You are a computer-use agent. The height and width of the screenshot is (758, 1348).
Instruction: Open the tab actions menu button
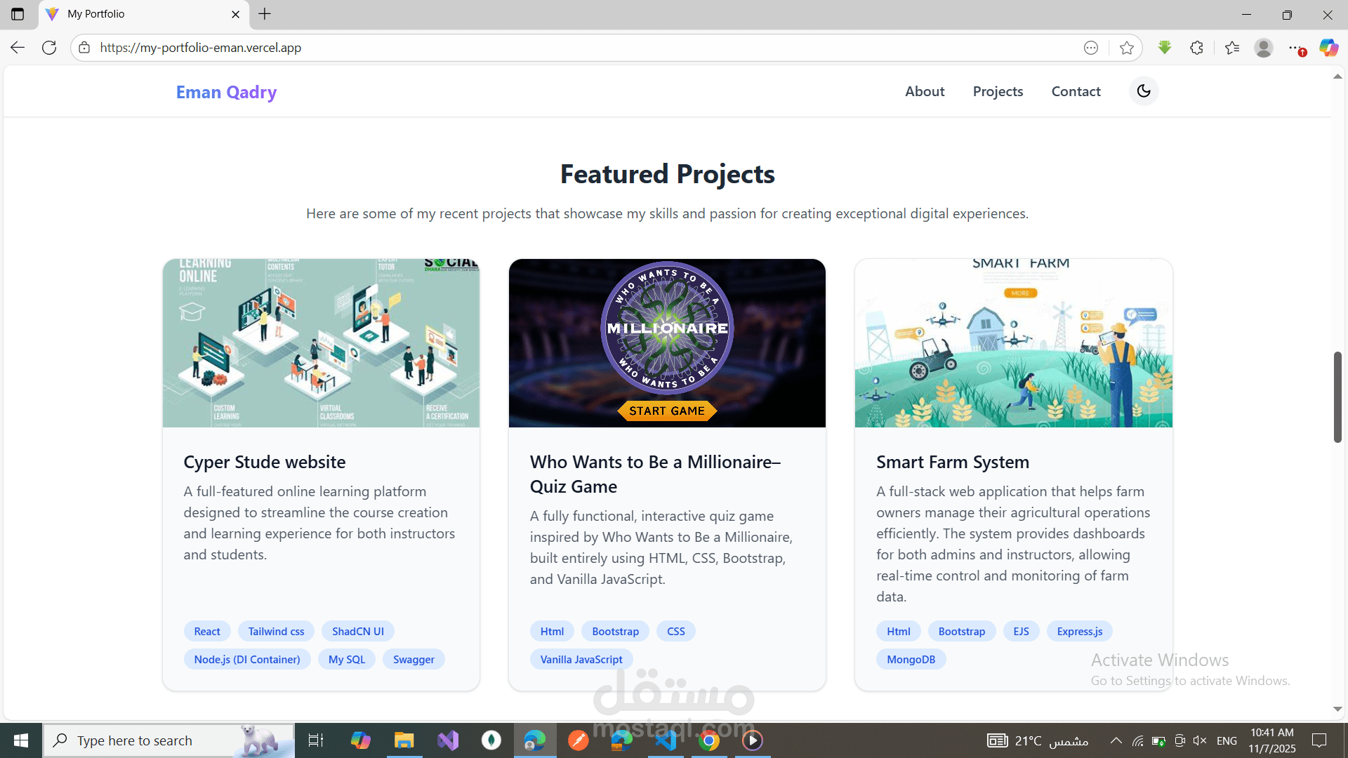(x=18, y=14)
